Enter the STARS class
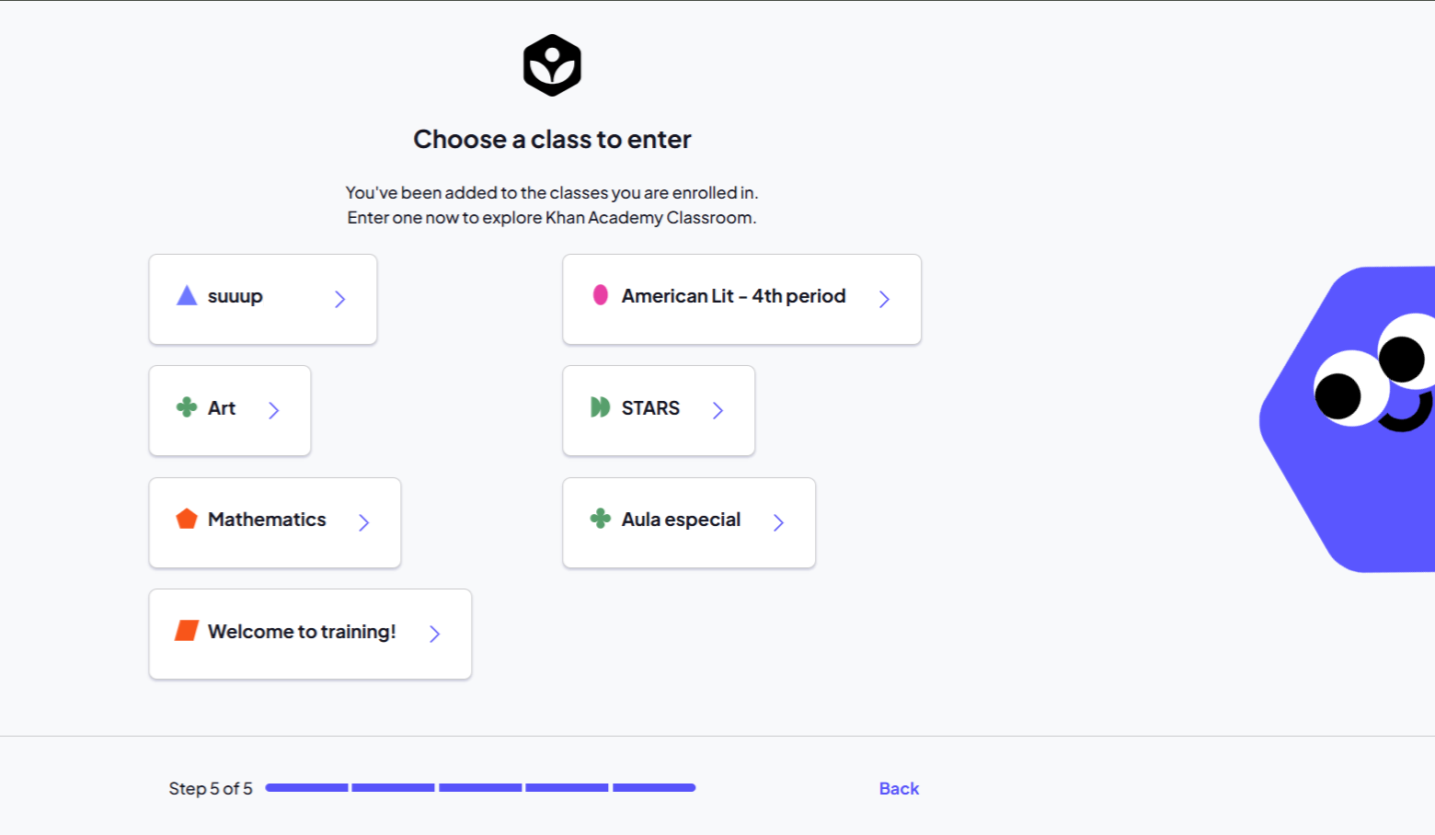Viewport: 1435px width, 835px height. [659, 410]
